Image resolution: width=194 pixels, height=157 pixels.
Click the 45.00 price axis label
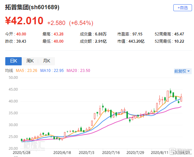pos(13,89)
